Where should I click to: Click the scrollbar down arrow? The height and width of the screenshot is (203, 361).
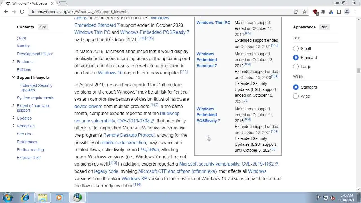click(358, 189)
